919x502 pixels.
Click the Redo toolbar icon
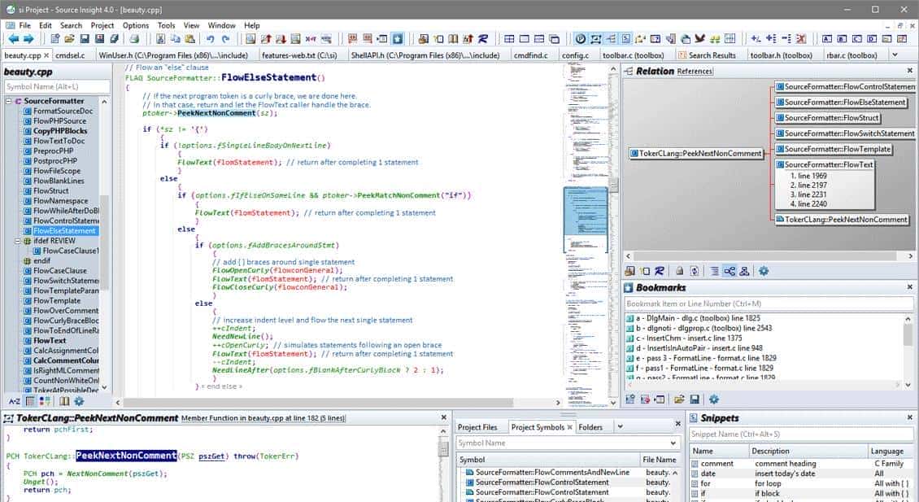pos(227,39)
